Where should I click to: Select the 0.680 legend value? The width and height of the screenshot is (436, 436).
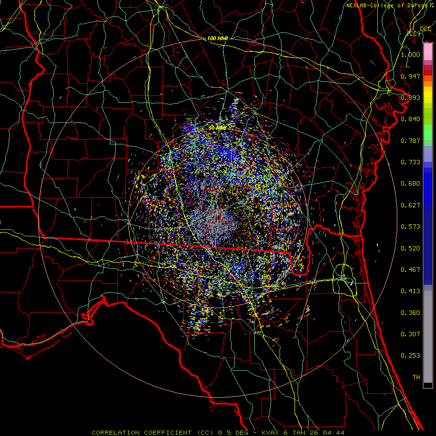click(x=410, y=184)
